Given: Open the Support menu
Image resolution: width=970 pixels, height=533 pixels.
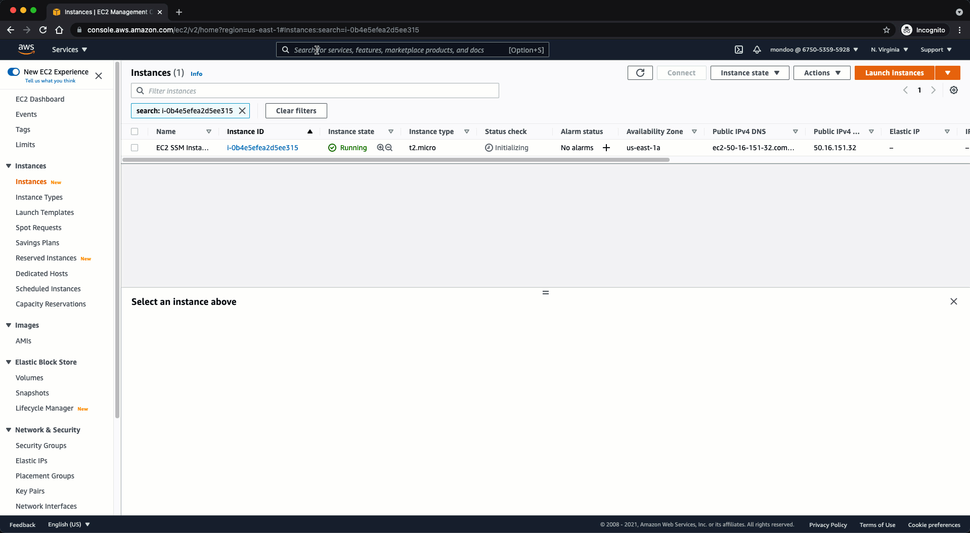Looking at the screenshot, I should tap(935, 50).
